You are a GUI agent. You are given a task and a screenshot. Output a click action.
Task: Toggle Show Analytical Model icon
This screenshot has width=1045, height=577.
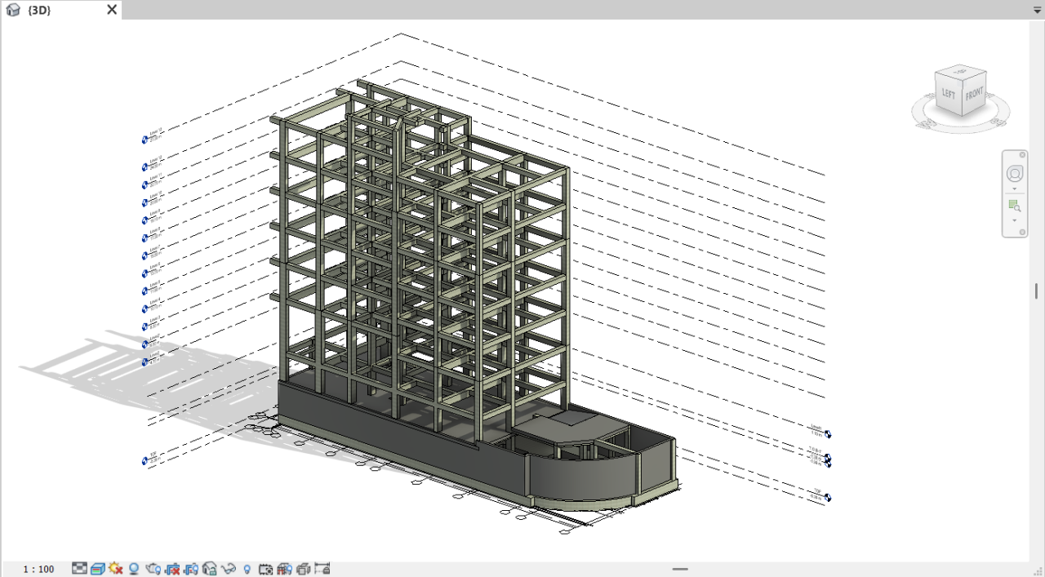285,569
